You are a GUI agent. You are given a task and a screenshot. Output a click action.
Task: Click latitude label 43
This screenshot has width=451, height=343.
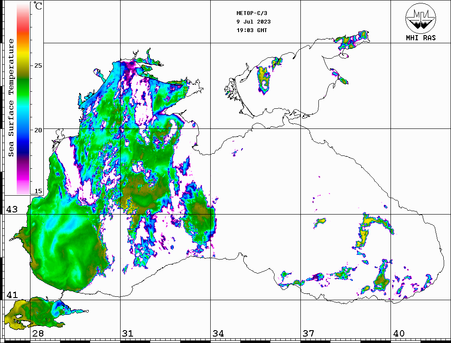click(12, 209)
